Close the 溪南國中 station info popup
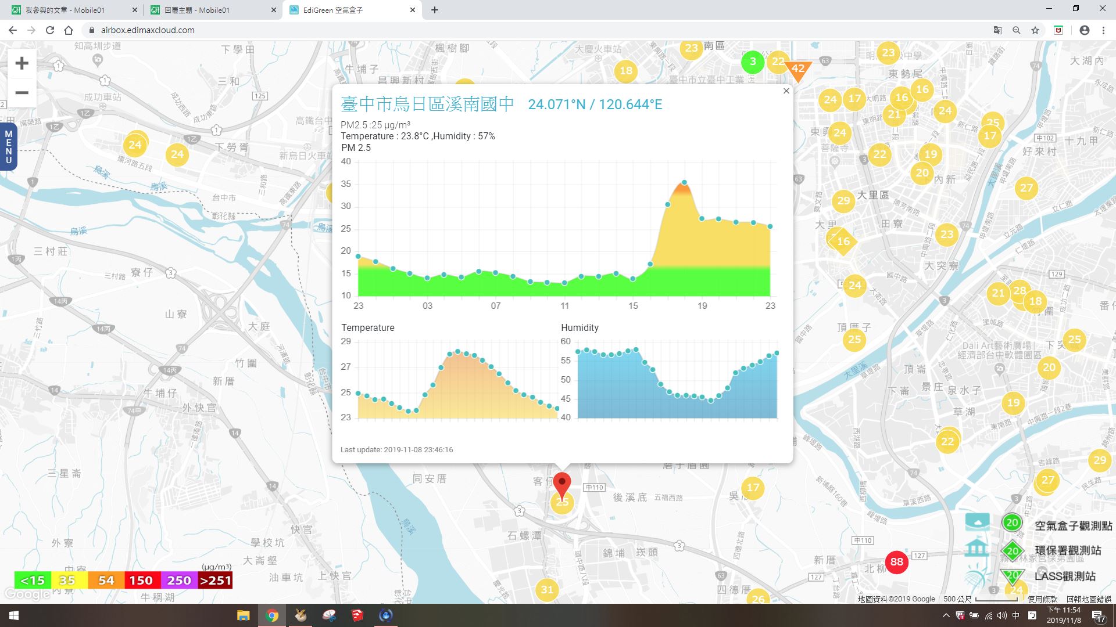 tap(786, 91)
